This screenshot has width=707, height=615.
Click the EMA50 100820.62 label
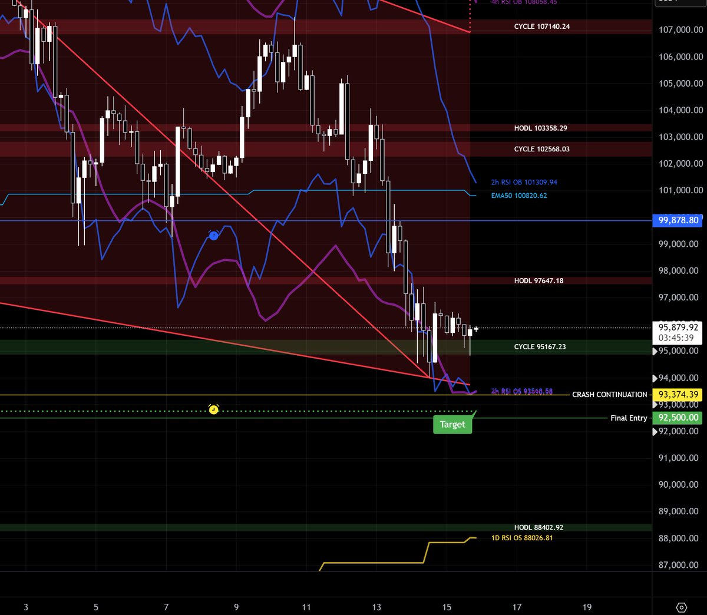pos(519,196)
